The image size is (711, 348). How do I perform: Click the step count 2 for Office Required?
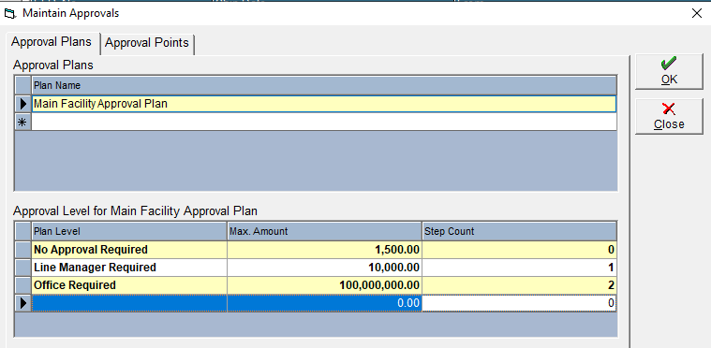coord(519,285)
